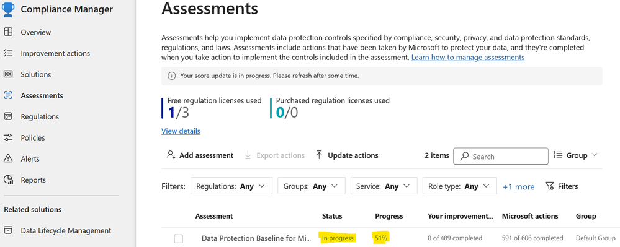
Task: Open the Role type: Any dropdown
Action: pyautogui.click(x=459, y=186)
